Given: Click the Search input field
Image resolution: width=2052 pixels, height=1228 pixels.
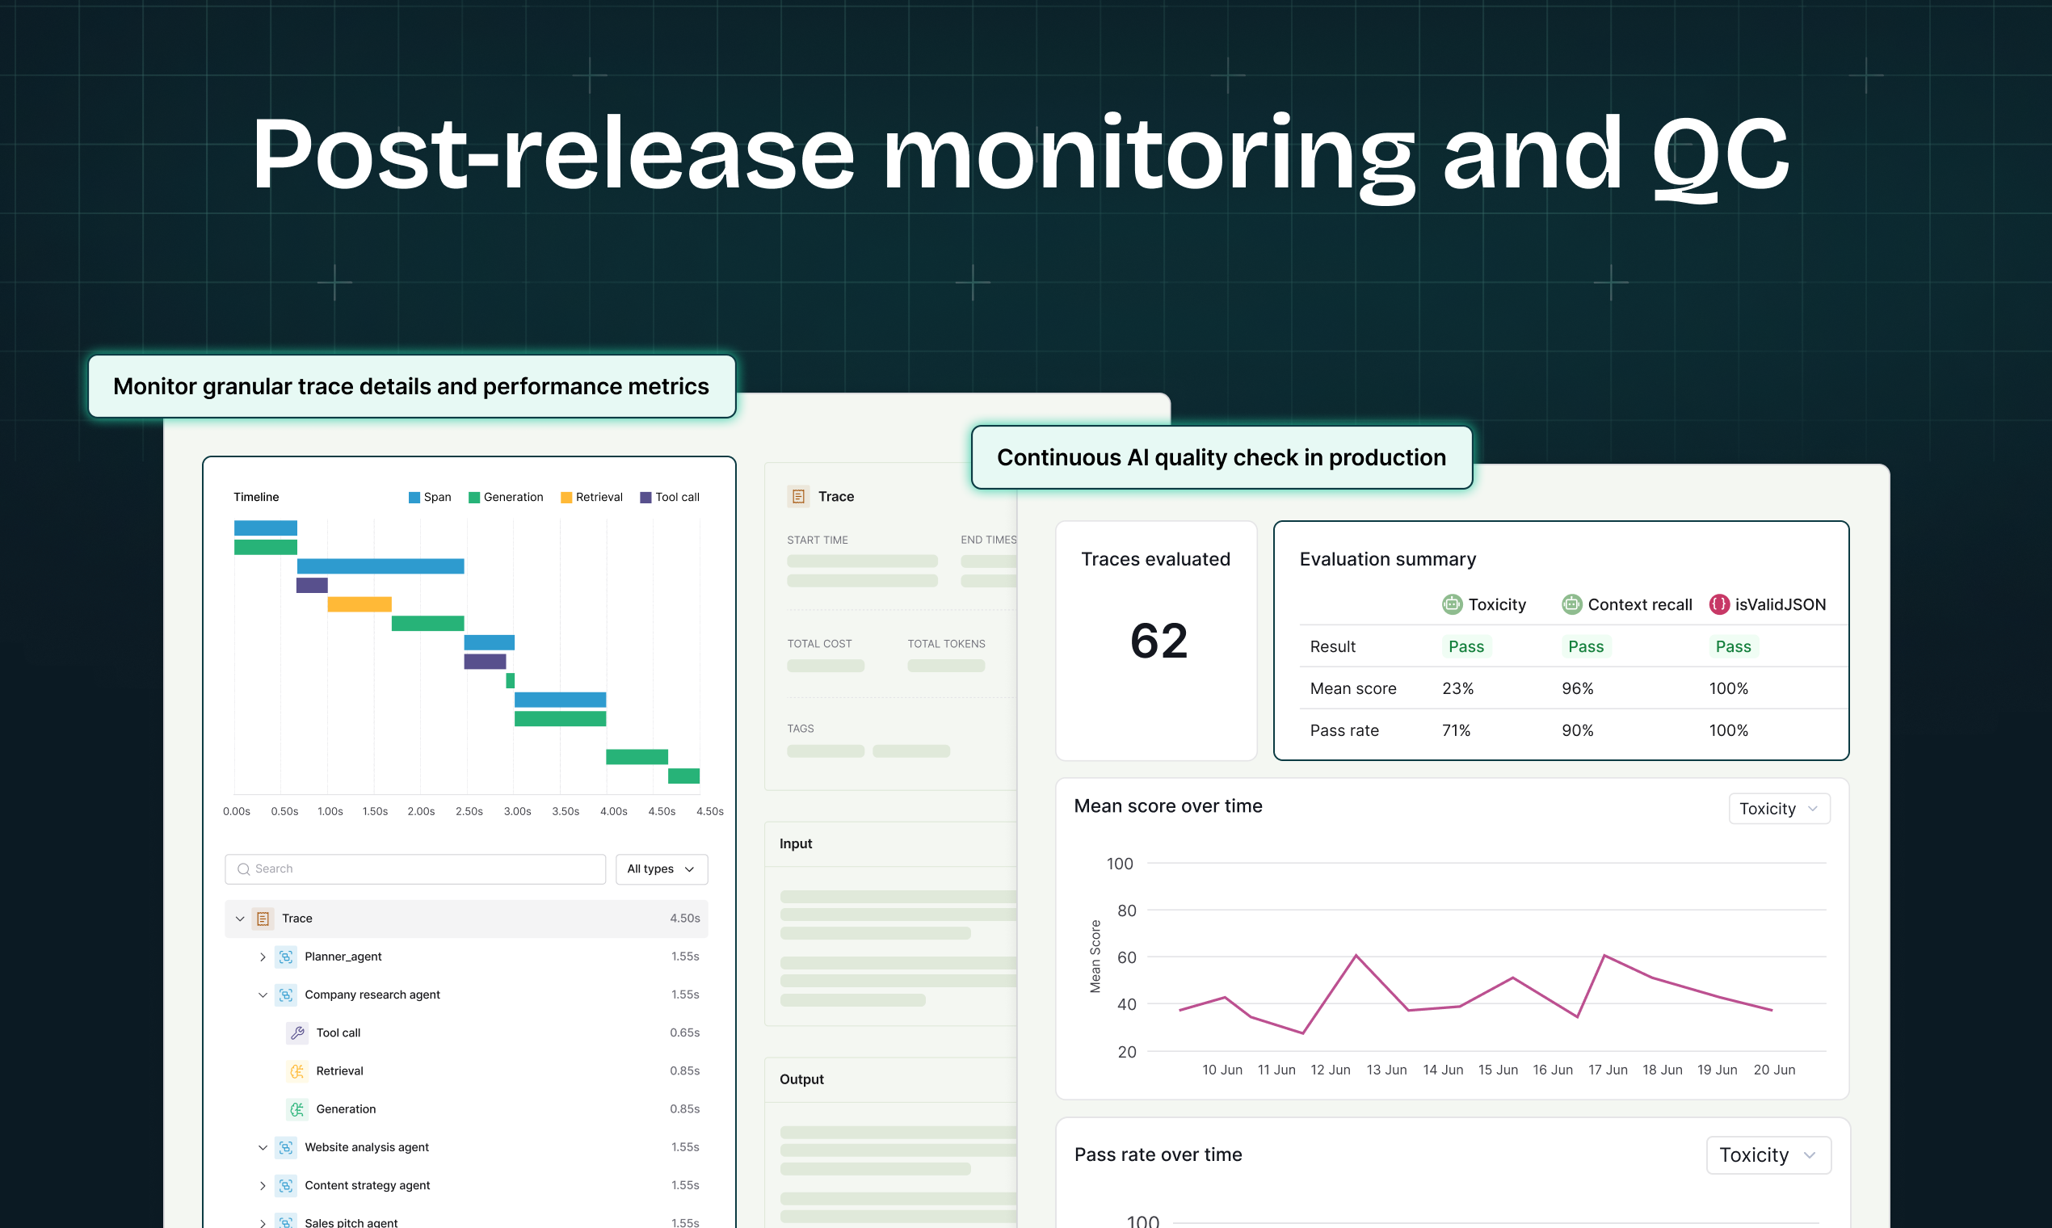Looking at the screenshot, I should pos(415,868).
